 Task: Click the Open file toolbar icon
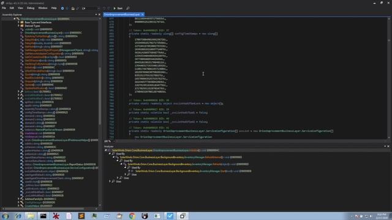point(73,8)
